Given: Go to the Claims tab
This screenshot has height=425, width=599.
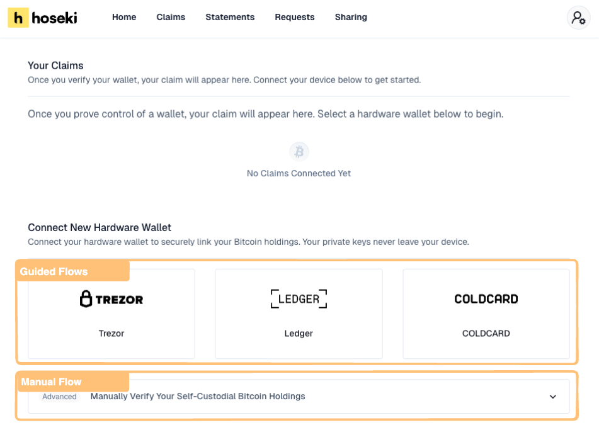Looking at the screenshot, I should 171,18.
